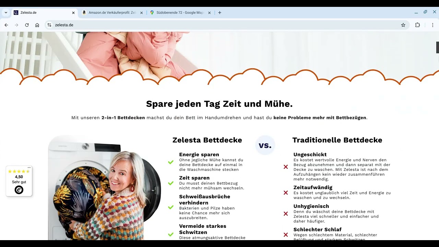The width and height of the screenshot is (439, 247).
Task: Switch to the Amazon.de Verkäuferprofil tab
Action: (113, 13)
